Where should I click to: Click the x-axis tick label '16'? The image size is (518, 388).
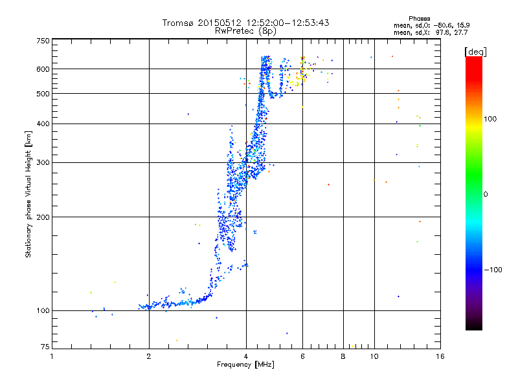(440, 356)
